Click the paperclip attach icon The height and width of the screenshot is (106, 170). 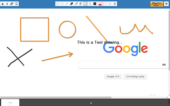12,4
